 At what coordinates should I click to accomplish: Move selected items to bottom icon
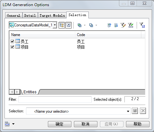[x=116, y=25]
